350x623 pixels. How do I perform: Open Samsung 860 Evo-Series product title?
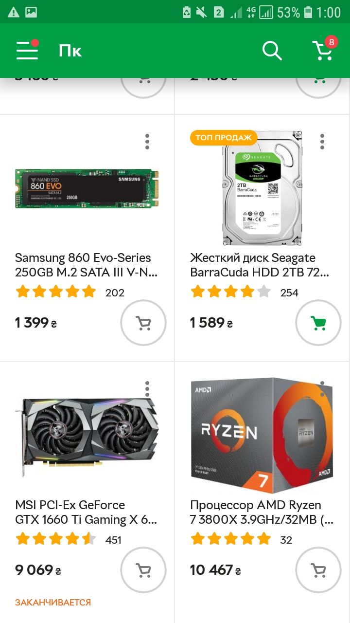86,265
